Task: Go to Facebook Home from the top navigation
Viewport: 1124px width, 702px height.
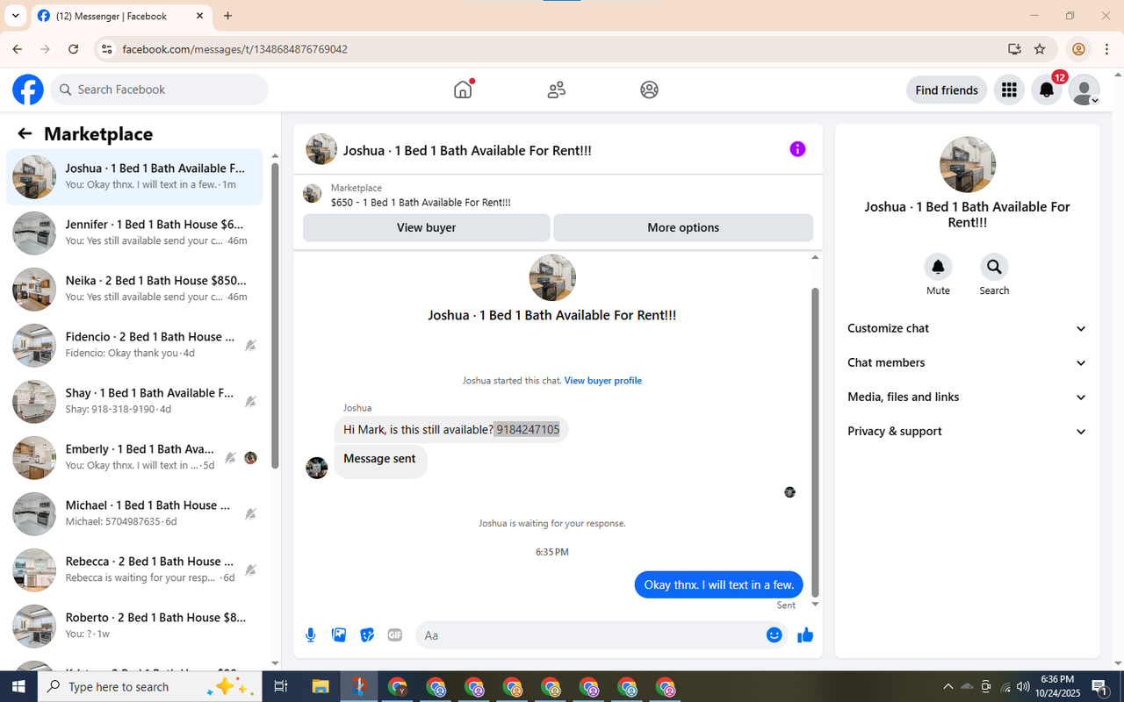Action: pyautogui.click(x=463, y=90)
